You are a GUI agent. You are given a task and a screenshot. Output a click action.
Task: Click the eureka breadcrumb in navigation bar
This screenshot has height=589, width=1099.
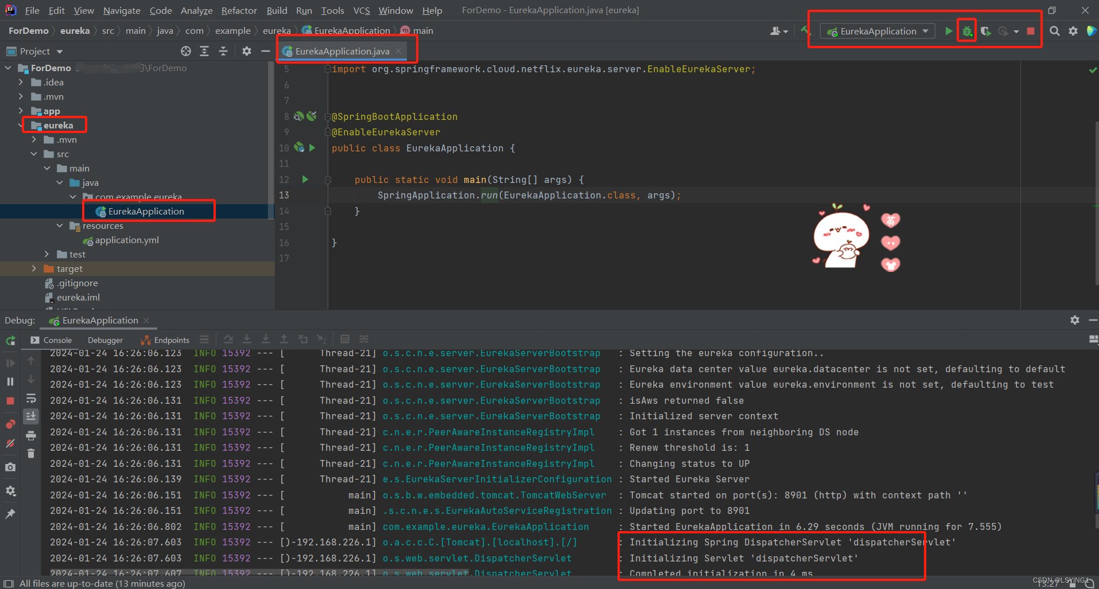[x=75, y=30]
